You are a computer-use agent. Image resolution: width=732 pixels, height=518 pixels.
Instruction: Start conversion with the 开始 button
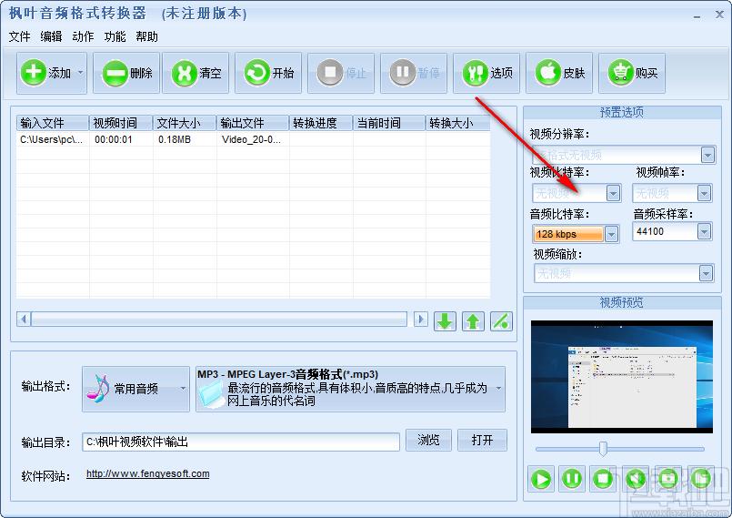coord(268,73)
